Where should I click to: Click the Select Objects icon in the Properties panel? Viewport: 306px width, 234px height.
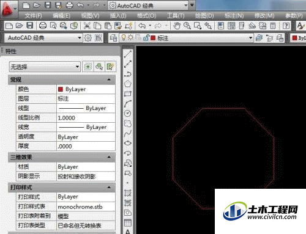pyautogui.click(x=99, y=67)
